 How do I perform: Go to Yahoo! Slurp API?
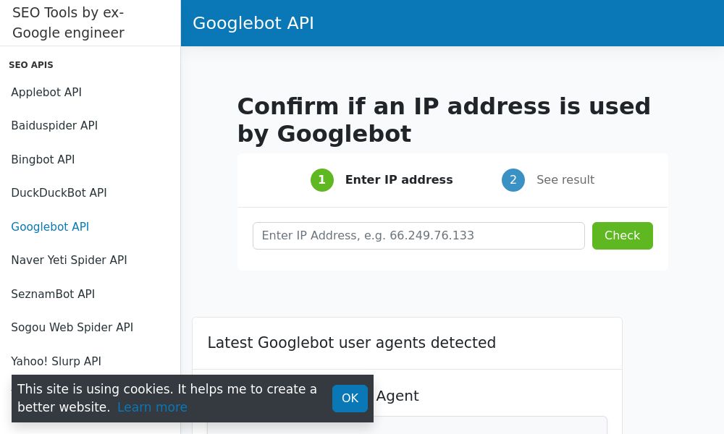coord(56,361)
